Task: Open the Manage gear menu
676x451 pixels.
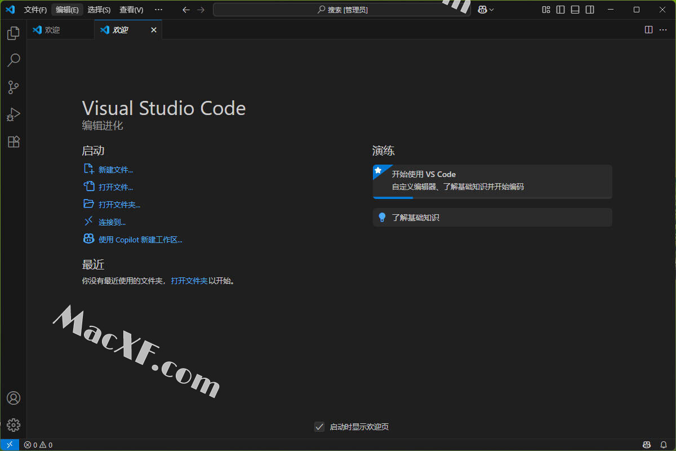Action: click(x=14, y=425)
